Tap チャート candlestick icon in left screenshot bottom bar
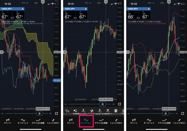 (8, 121)
